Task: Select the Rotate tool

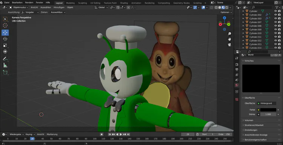Action: tap(5, 39)
